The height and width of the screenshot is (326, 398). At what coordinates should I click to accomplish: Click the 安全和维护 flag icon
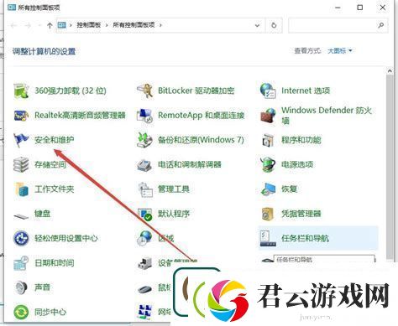pos(21,140)
